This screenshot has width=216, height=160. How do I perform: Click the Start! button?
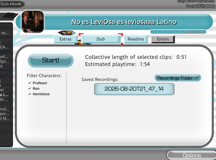(51, 60)
